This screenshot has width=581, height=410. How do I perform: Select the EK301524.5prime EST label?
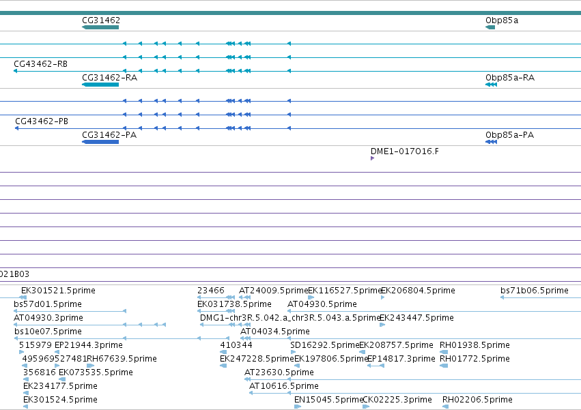pos(60,400)
